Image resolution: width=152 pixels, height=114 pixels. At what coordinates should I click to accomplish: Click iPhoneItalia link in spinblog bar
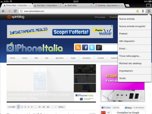[x=100, y=17]
